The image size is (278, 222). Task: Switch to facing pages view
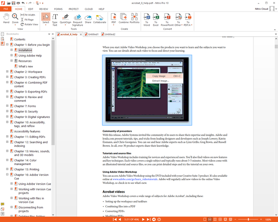coord(215,219)
